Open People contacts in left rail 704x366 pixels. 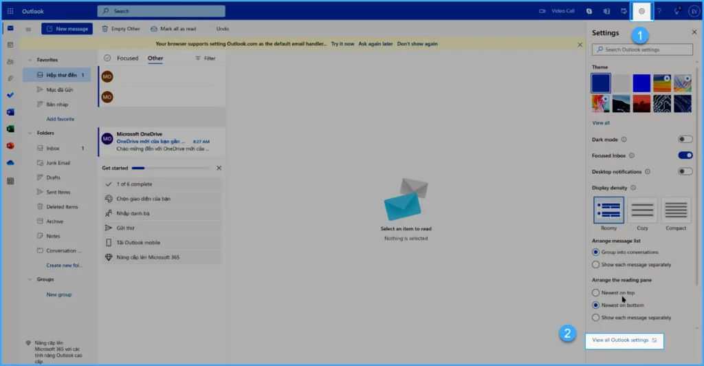coord(10,62)
